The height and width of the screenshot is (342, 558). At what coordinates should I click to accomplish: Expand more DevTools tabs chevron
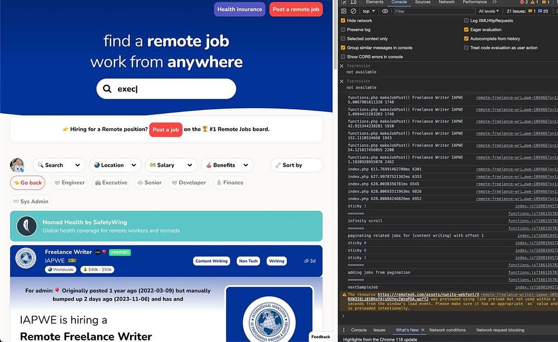(x=494, y=2)
